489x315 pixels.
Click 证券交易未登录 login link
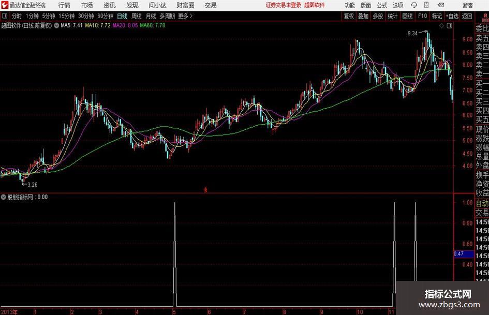(x=284, y=5)
